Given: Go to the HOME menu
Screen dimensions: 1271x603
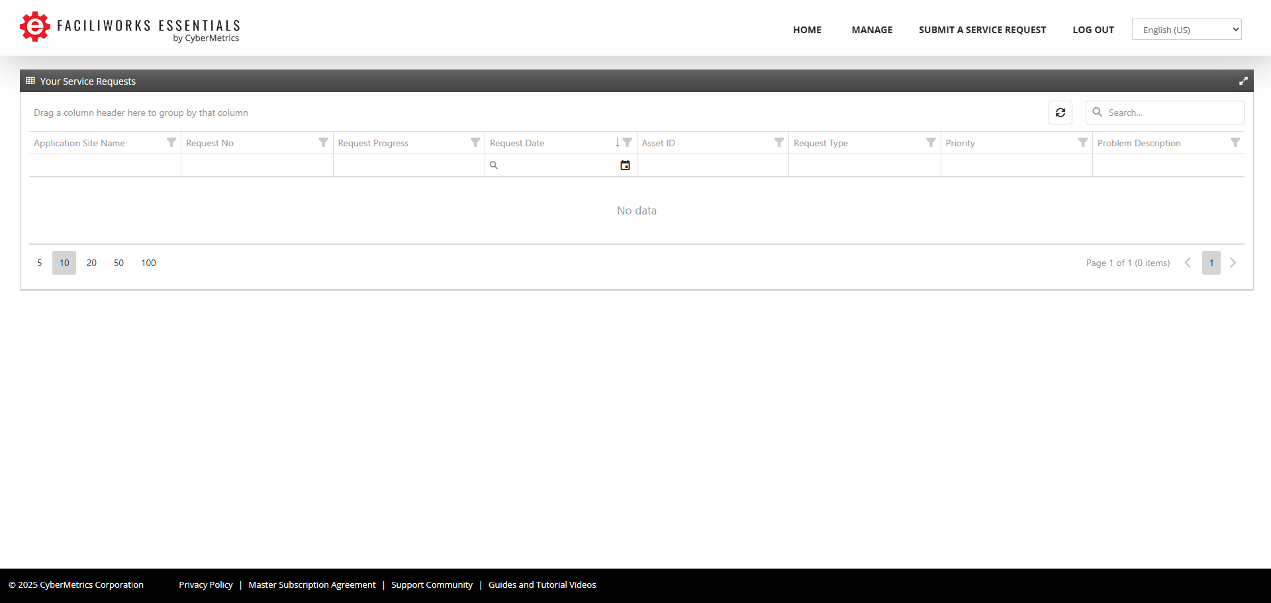Looking at the screenshot, I should 807,30.
